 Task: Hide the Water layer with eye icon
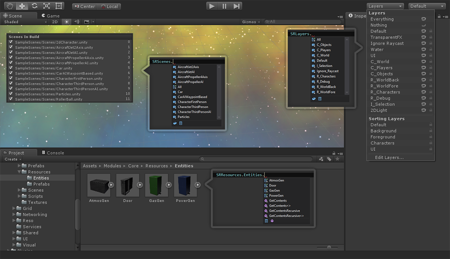tap(423, 49)
